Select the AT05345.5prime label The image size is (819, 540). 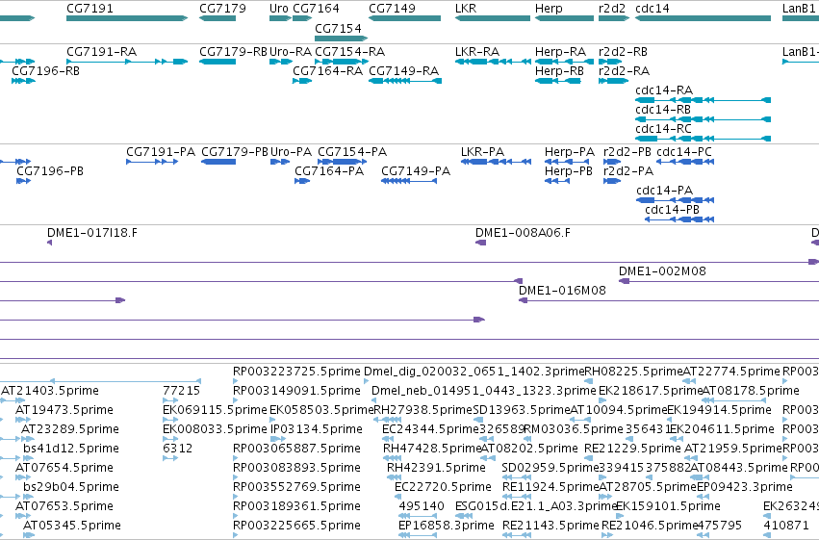pyautogui.click(x=72, y=526)
